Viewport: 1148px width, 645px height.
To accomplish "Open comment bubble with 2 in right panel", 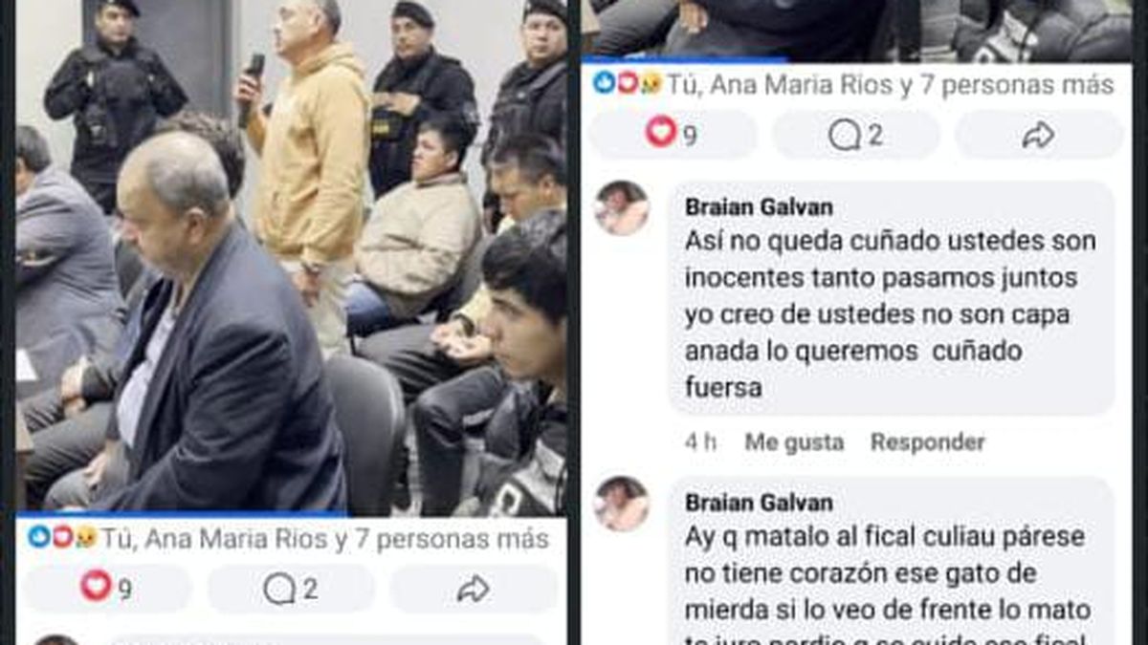I will [x=856, y=135].
